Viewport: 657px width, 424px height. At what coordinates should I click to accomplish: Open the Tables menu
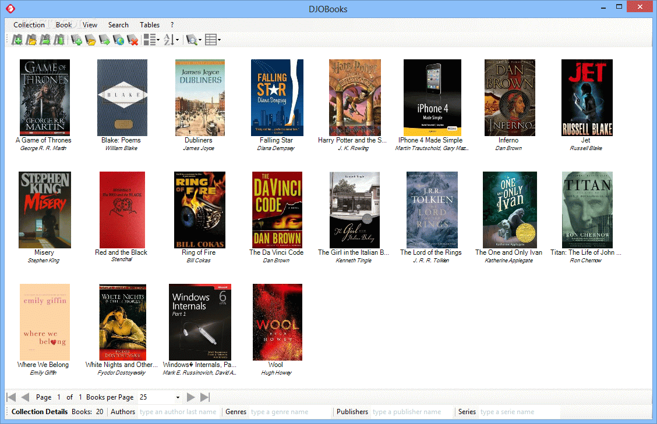click(x=150, y=24)
